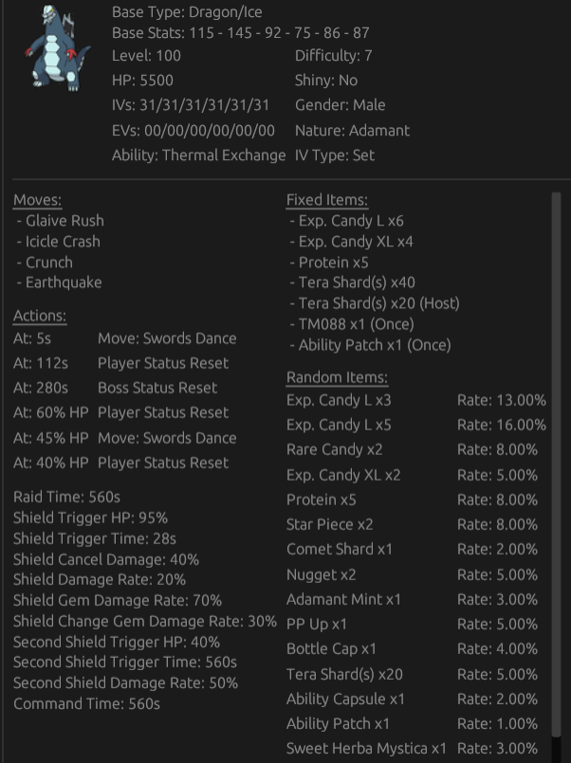Click the Nature: Adamant label
This screenshot has width=571, height=763.
[353, 131]
